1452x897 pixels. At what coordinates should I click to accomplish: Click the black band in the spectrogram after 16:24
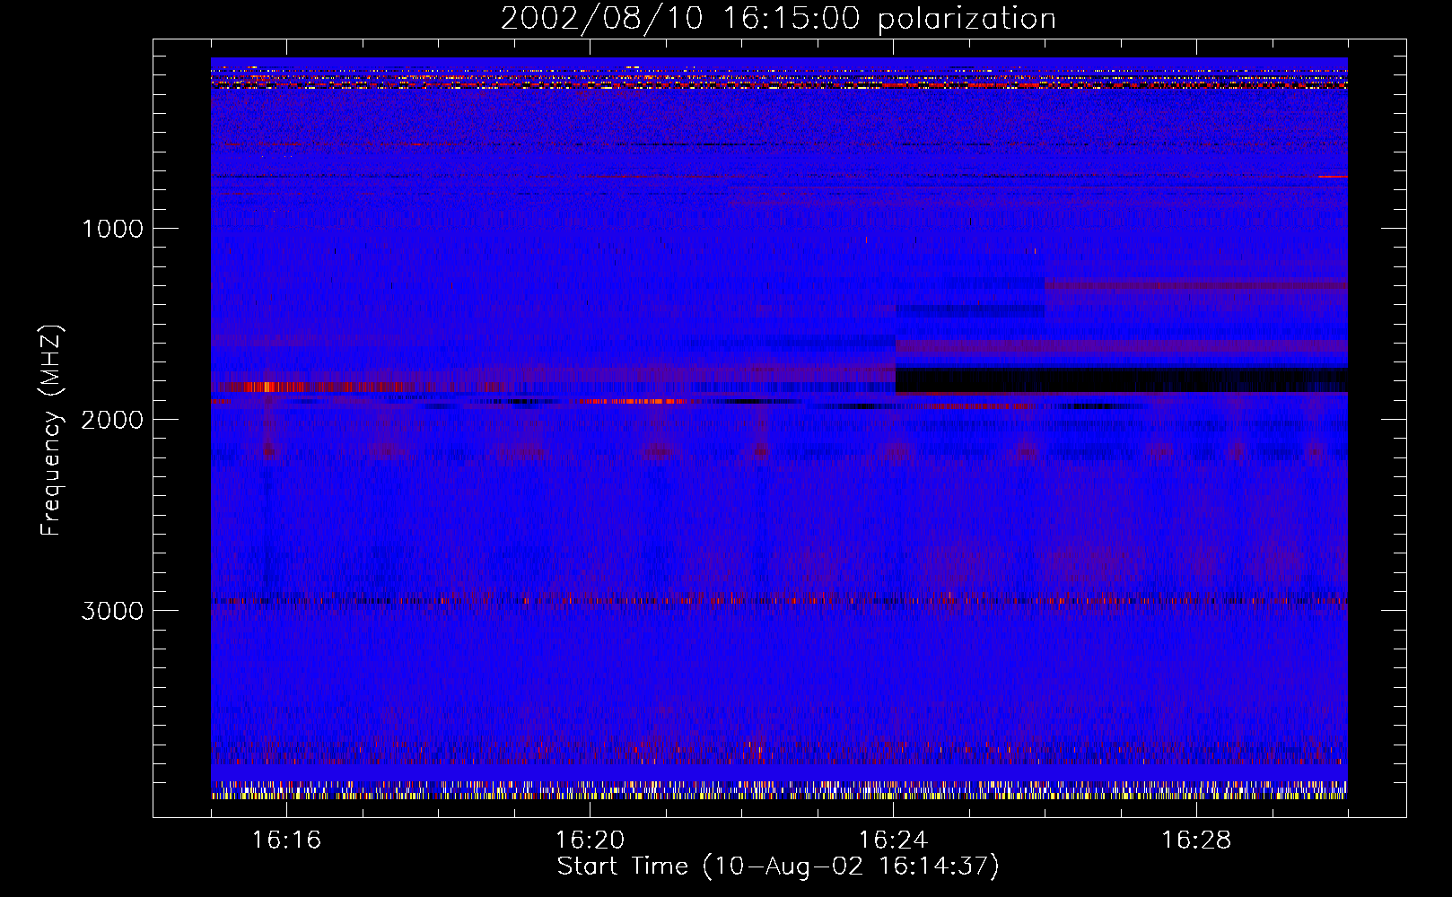(1122, 379)
